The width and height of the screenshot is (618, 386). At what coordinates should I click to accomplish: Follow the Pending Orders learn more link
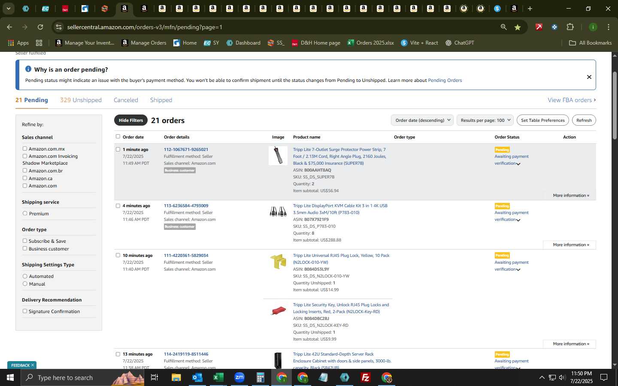[x=445, y=80]
